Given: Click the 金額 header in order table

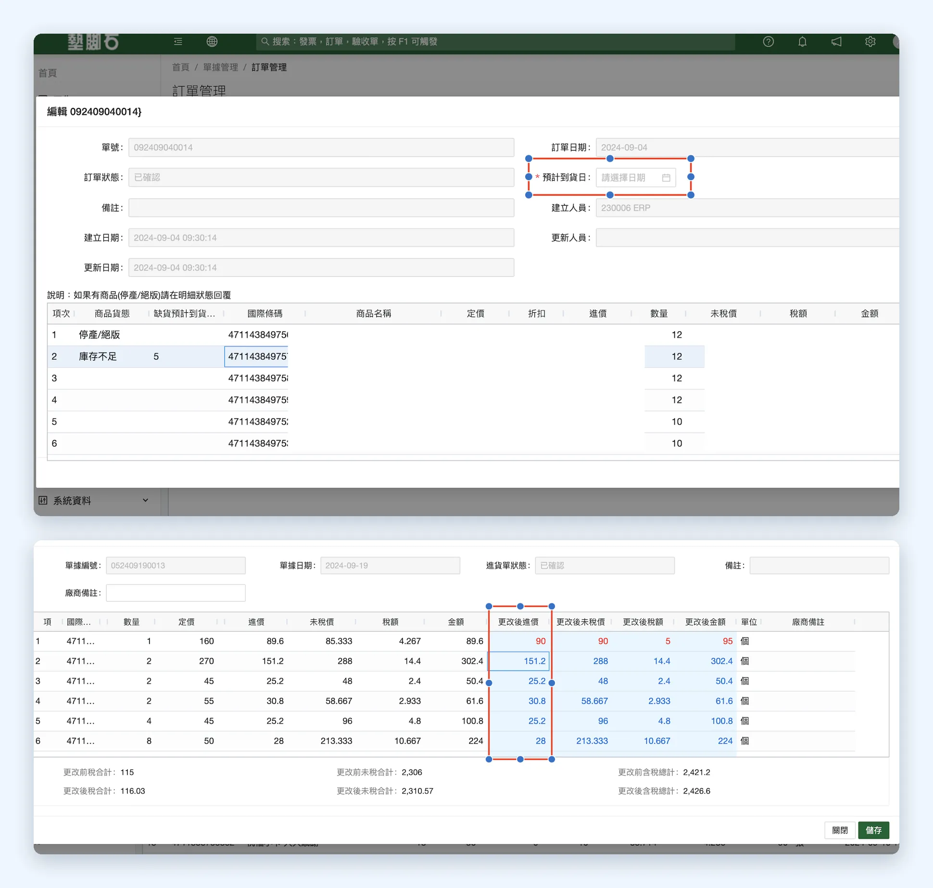Looking at the screenshot, I should point(869,314).
